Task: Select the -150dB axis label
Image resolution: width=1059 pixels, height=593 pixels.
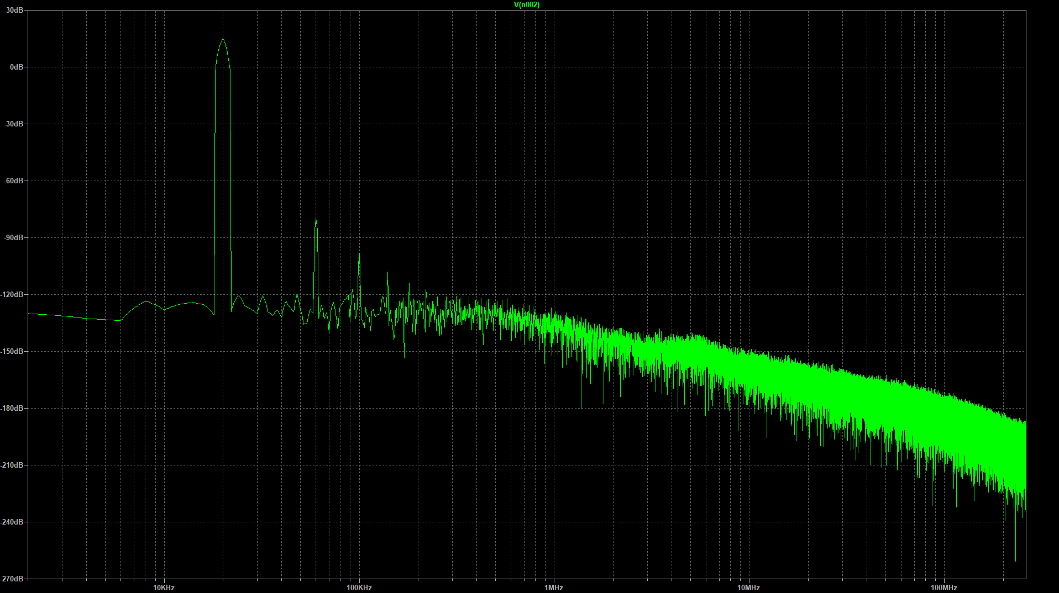Action: coord(13,351)
